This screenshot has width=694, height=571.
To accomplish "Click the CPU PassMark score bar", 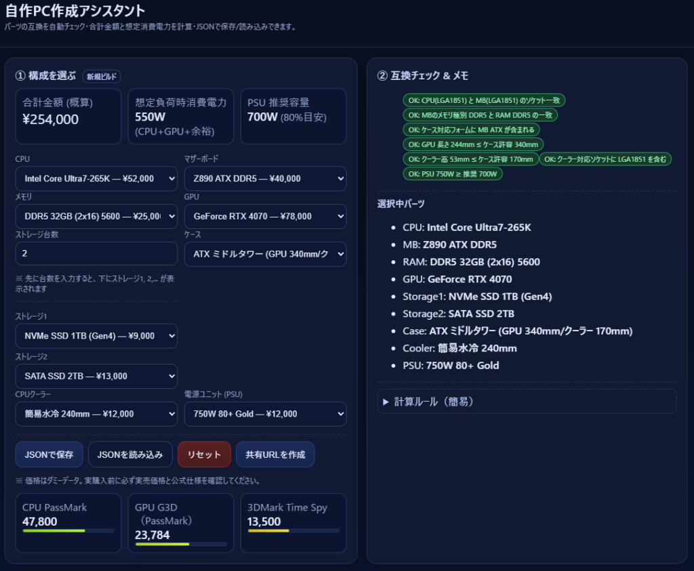I will pyautogui.click(x=68, y=531).
